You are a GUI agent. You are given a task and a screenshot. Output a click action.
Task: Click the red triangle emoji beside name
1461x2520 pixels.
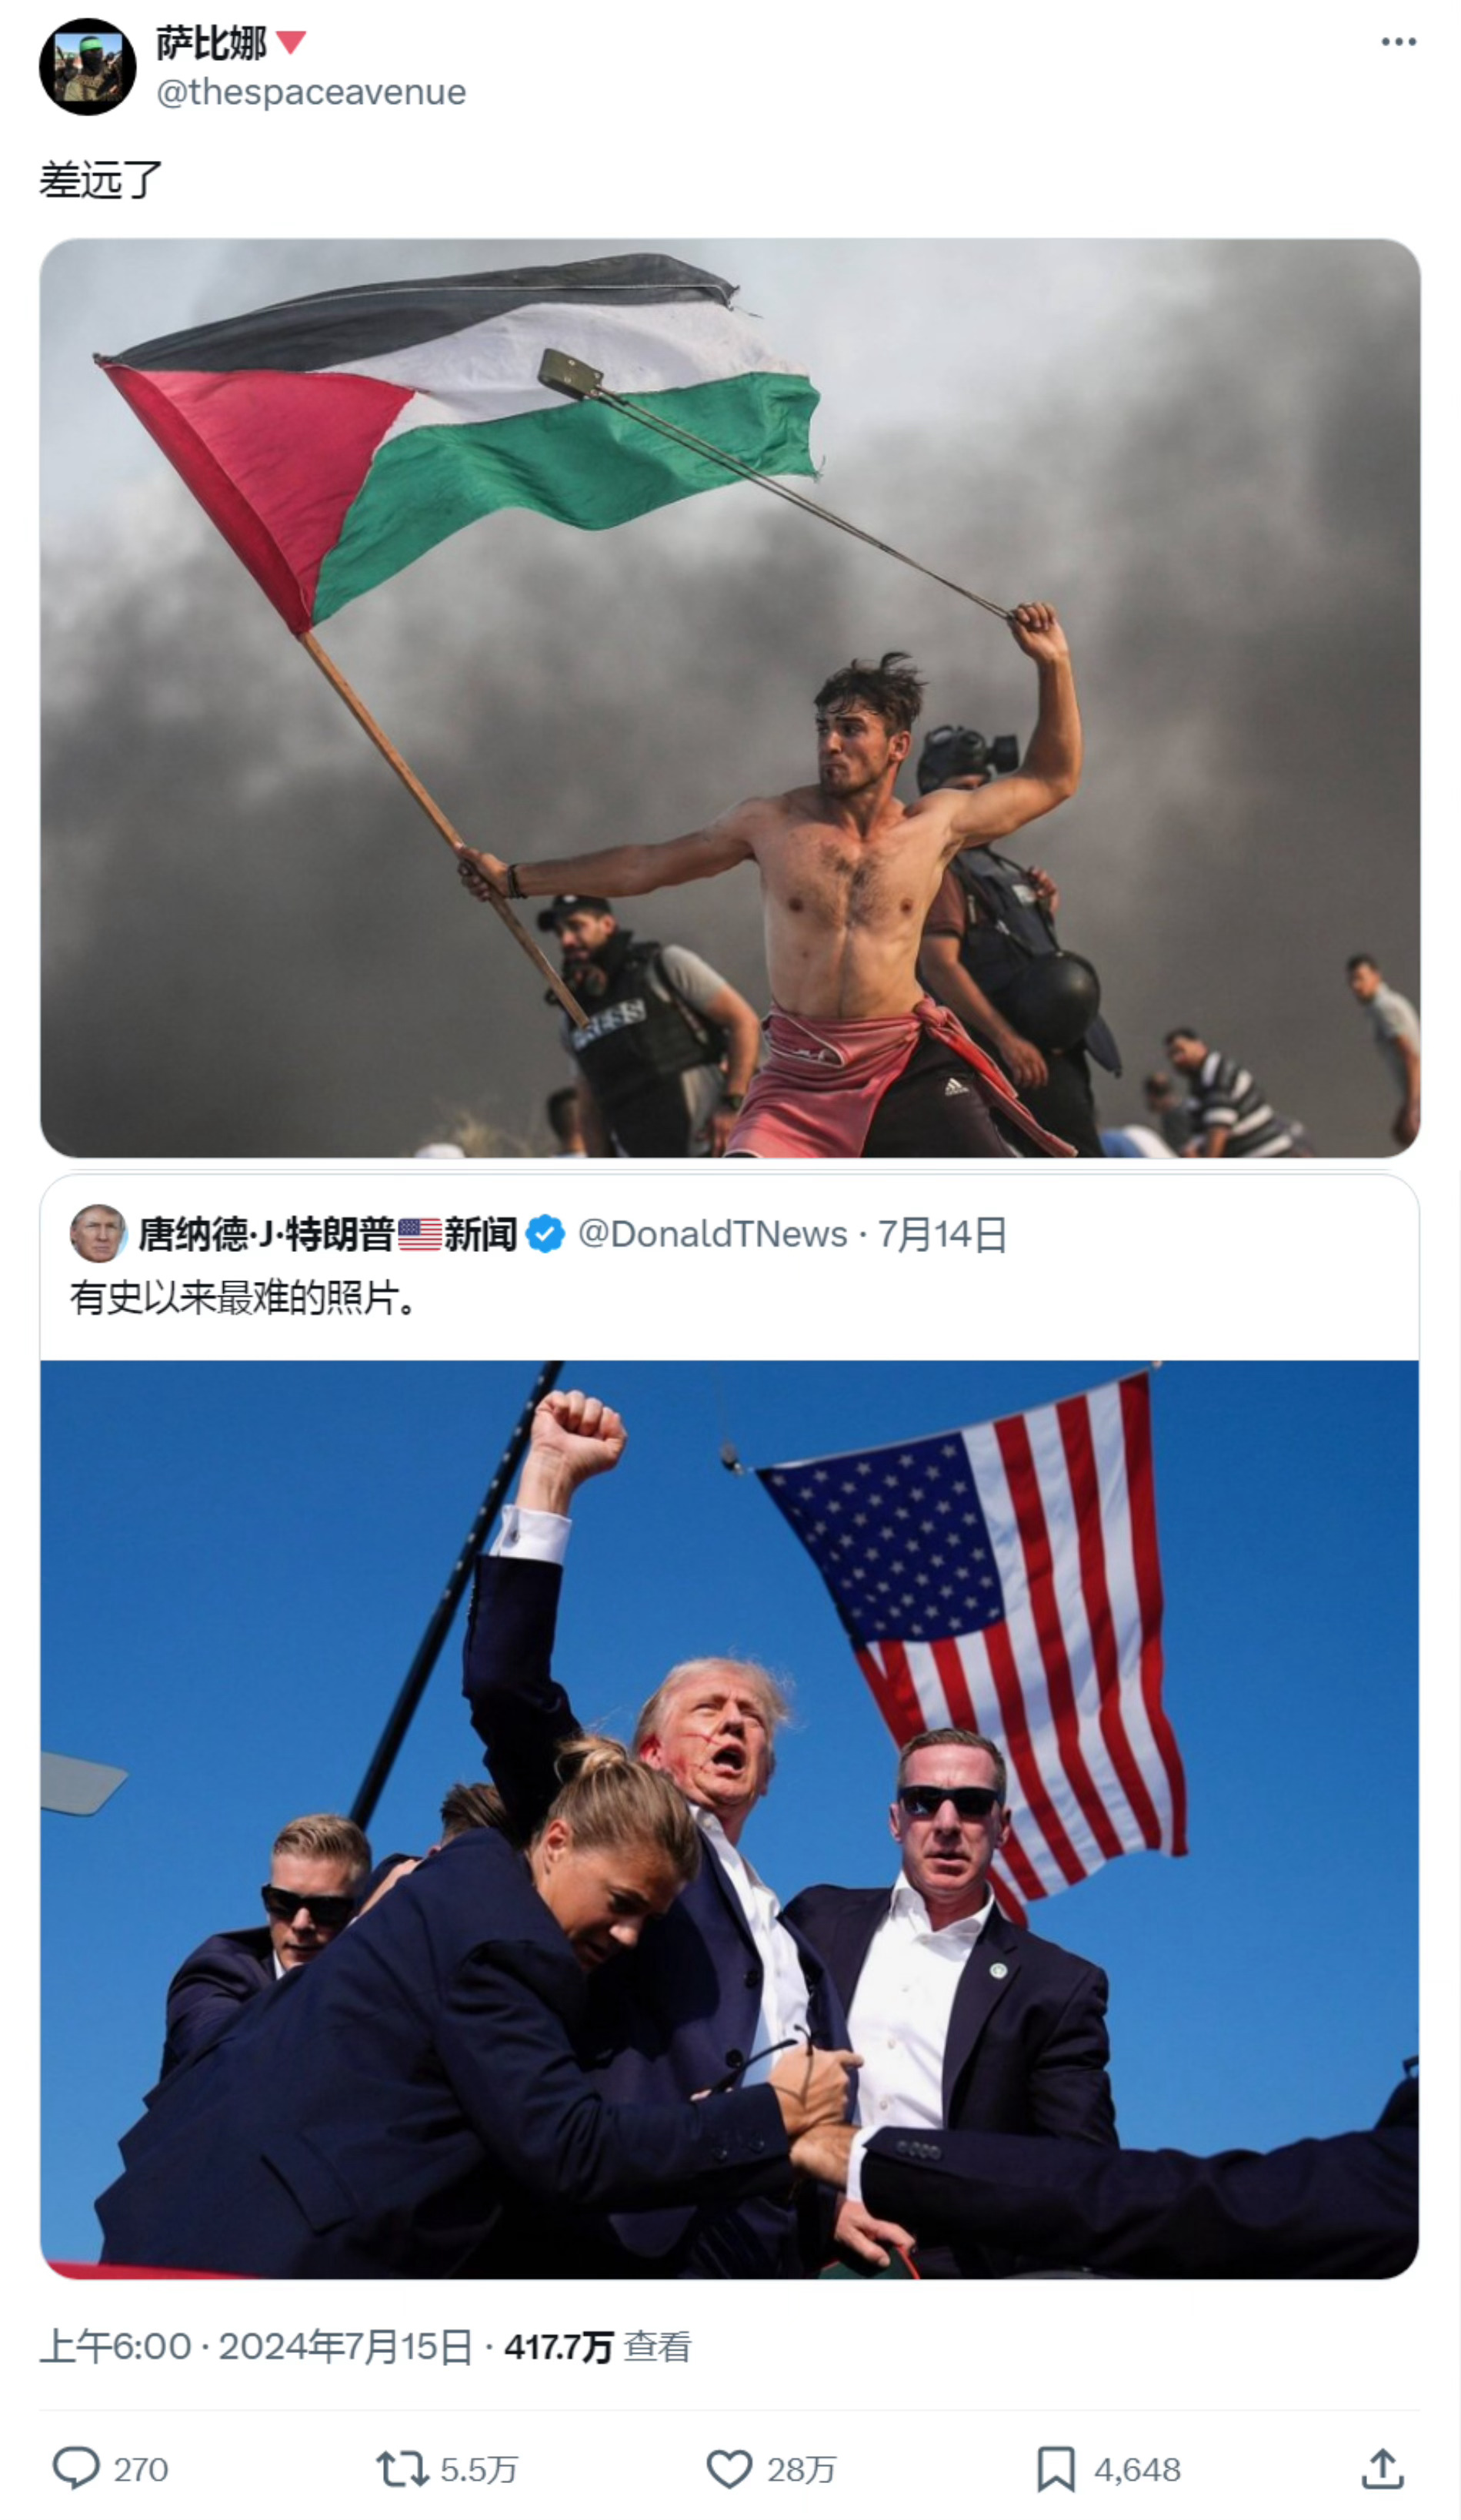tap(290, 42)
